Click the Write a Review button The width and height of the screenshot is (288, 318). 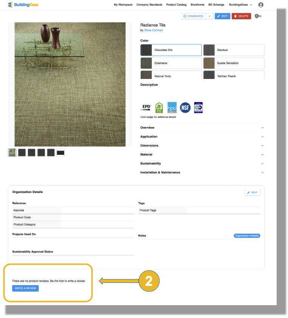tap(25, 288)
